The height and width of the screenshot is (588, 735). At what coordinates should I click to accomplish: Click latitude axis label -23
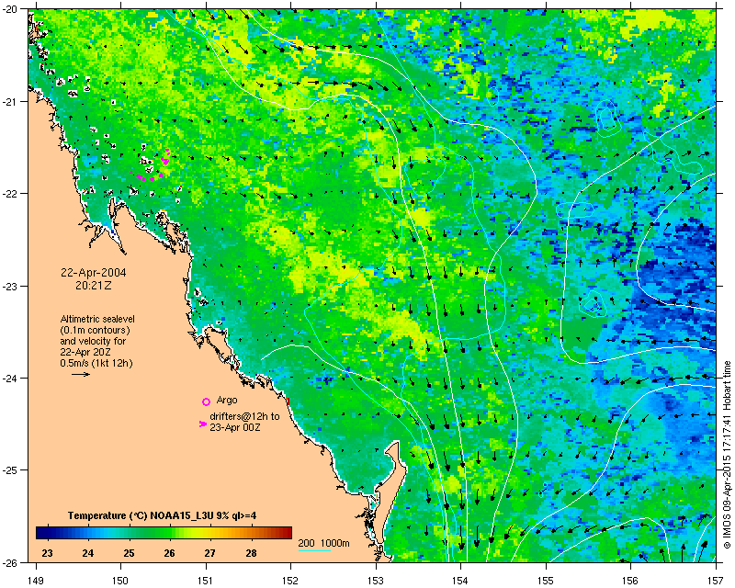click(10, 286)
